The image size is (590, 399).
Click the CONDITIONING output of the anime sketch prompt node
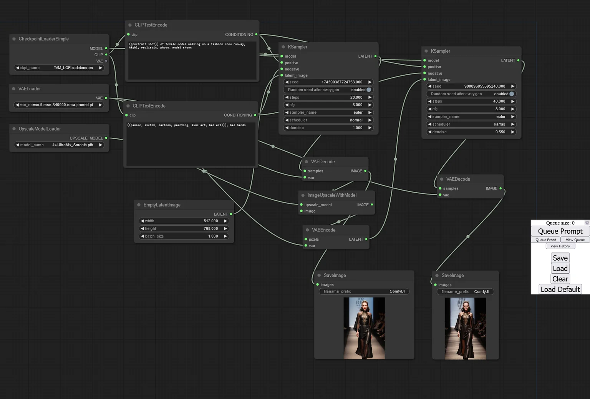[255, 115]
